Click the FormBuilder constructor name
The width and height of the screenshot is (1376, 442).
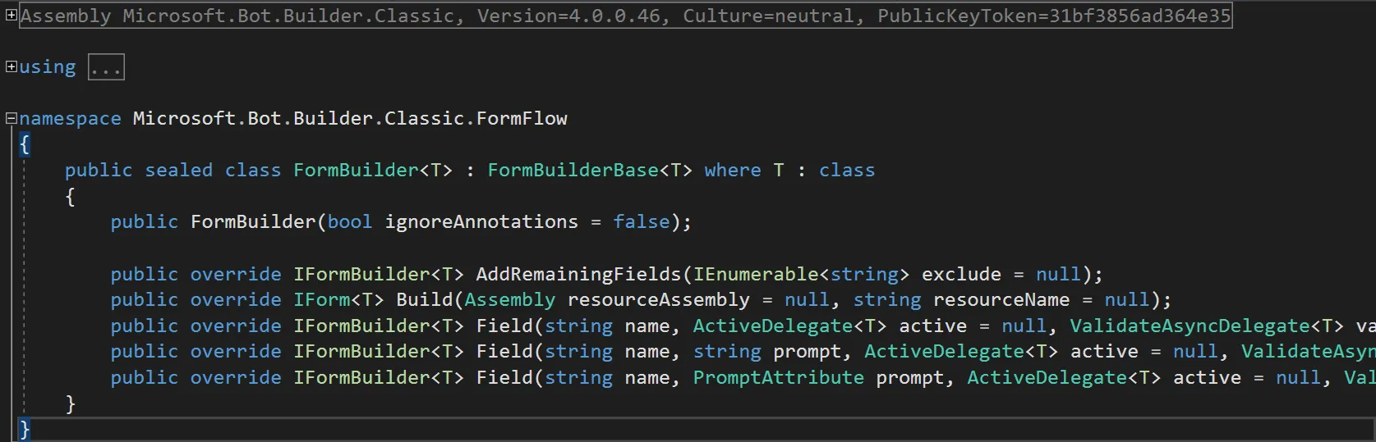(x=253, y=221)
